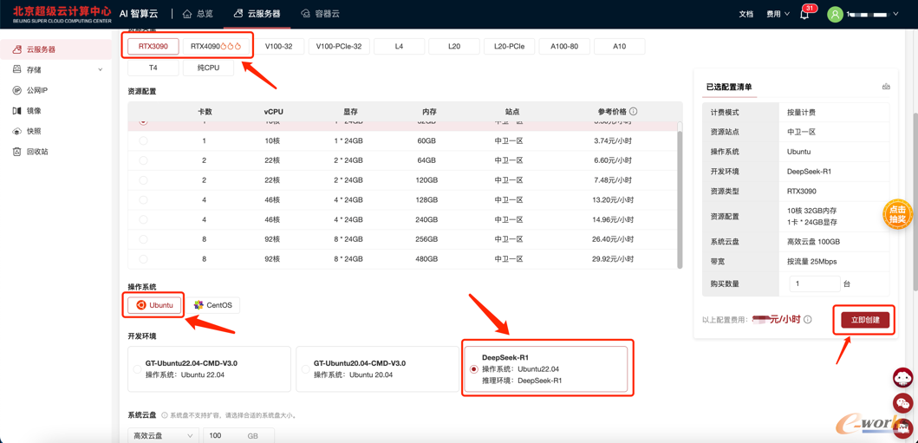
Task: Select the L20 resource type
Action: (x=453, y=46)
